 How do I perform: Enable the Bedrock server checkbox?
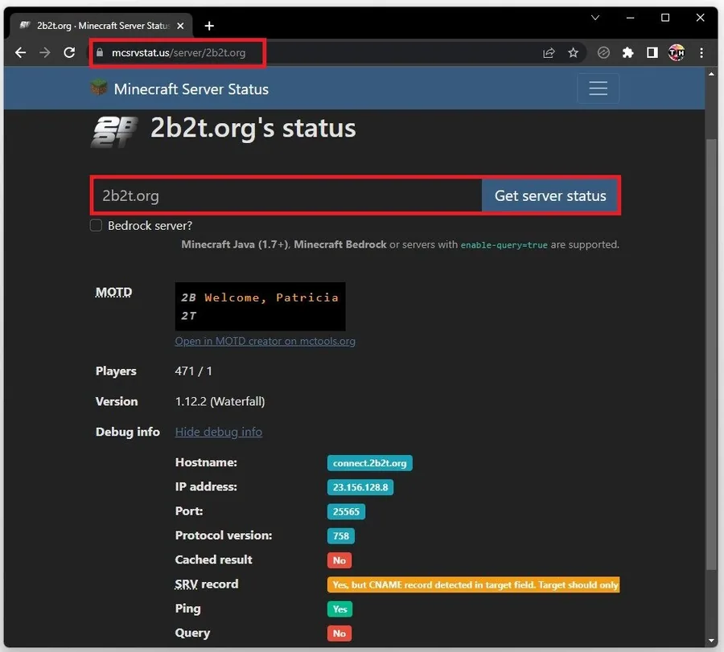pyautogui.click(x=96, y=226)
